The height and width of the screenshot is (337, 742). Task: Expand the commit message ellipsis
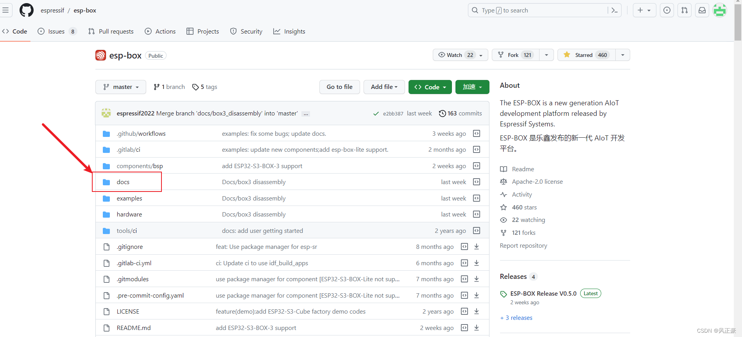click(306, 114)
